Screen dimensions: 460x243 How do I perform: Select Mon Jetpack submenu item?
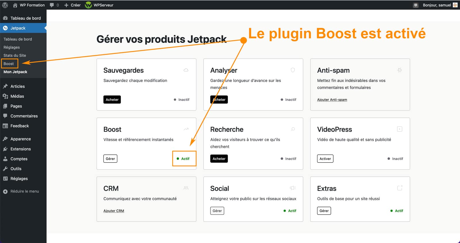15,72
